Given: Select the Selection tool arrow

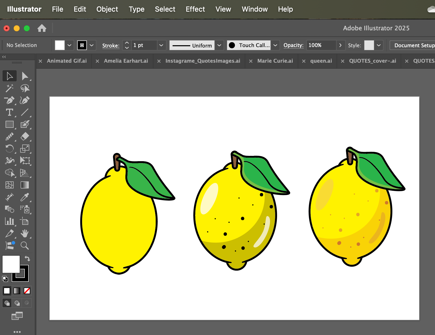Looking at the screenshot, I should click(x=10, y=76).
